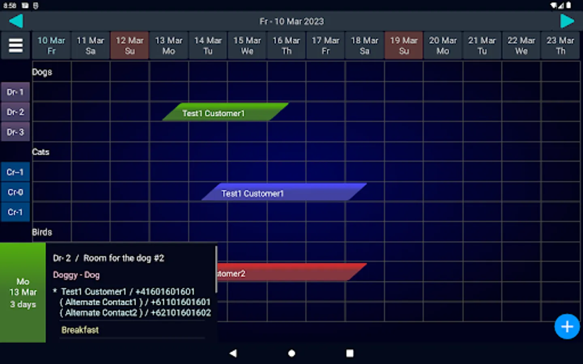Check the wifi status icon
Viewport: 583px width, 364px height.
click(554, 5)
